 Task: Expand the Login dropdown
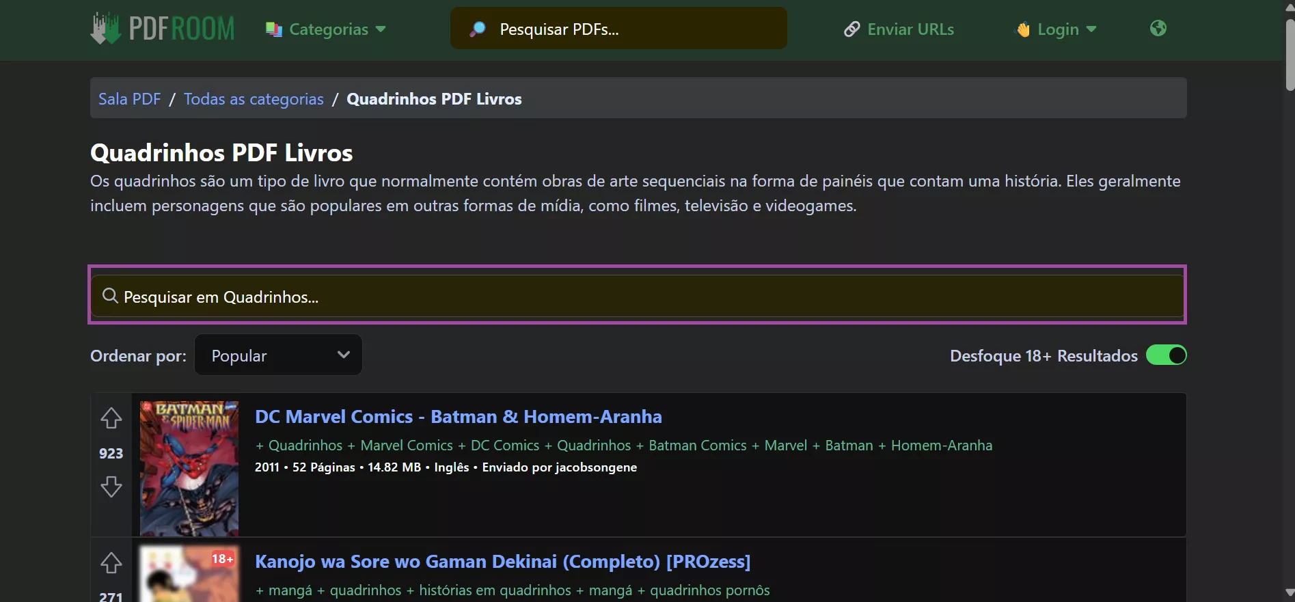[x=1056, y=29]
